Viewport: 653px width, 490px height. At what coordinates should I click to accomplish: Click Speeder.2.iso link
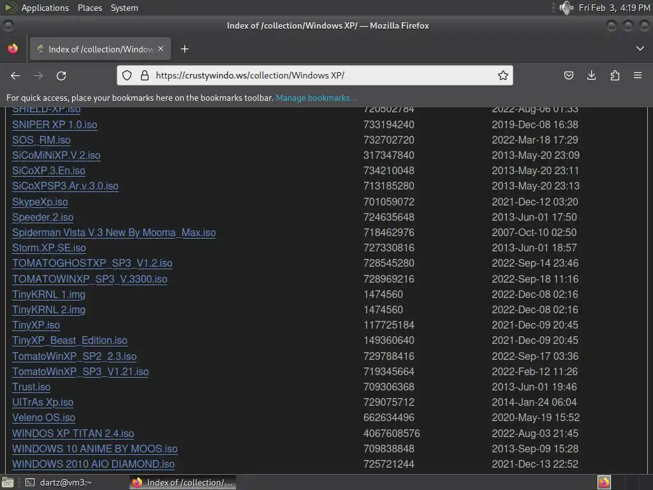tap(43, 218)
